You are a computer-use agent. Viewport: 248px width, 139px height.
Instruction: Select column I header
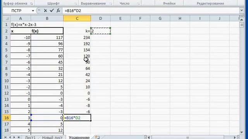200,19
